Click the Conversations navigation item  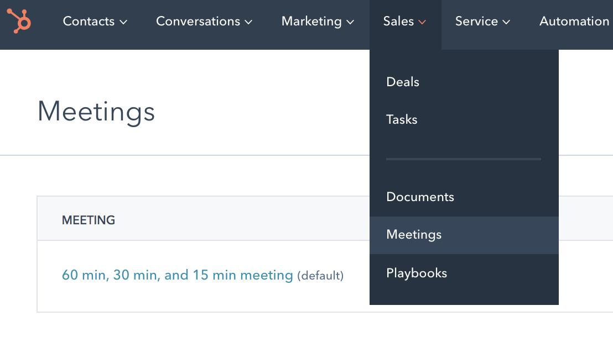coord(198,21)
